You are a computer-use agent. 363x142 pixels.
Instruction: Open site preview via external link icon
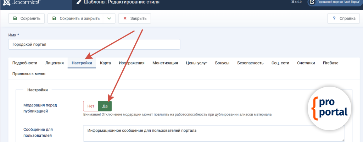coord(312,2)
